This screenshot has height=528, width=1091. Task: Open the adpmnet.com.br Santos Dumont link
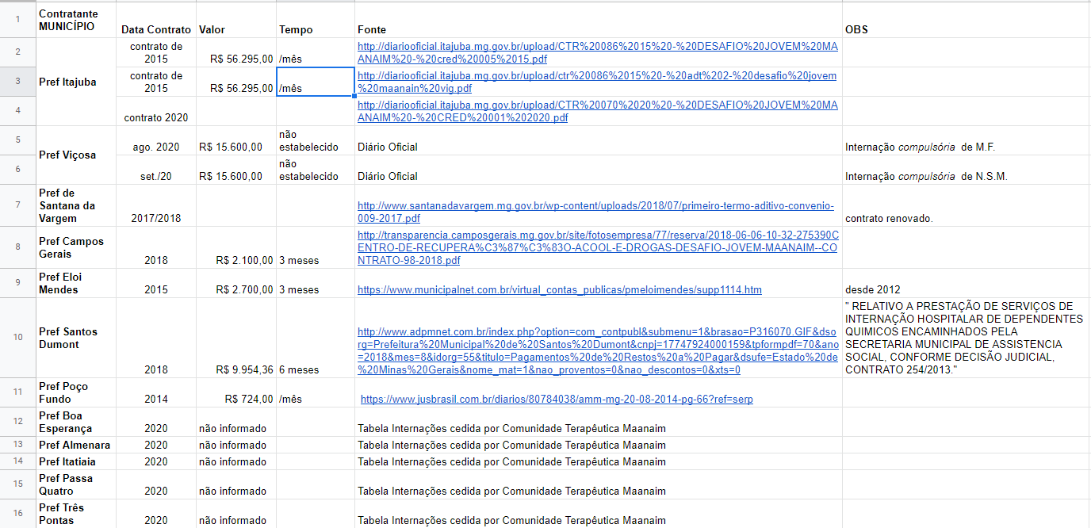click(x=597, y=350)
